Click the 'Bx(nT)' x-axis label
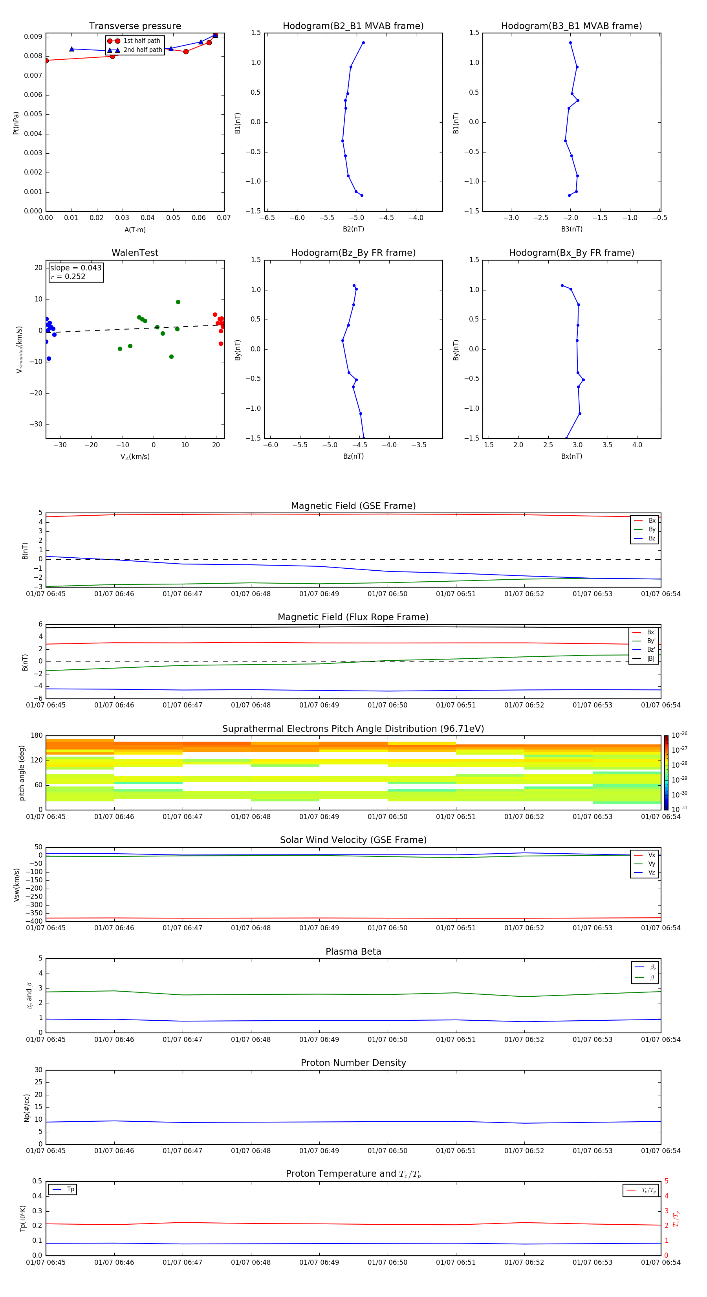Image resolution: width=707 pixels, height=1297 pixels. (571, 456)
